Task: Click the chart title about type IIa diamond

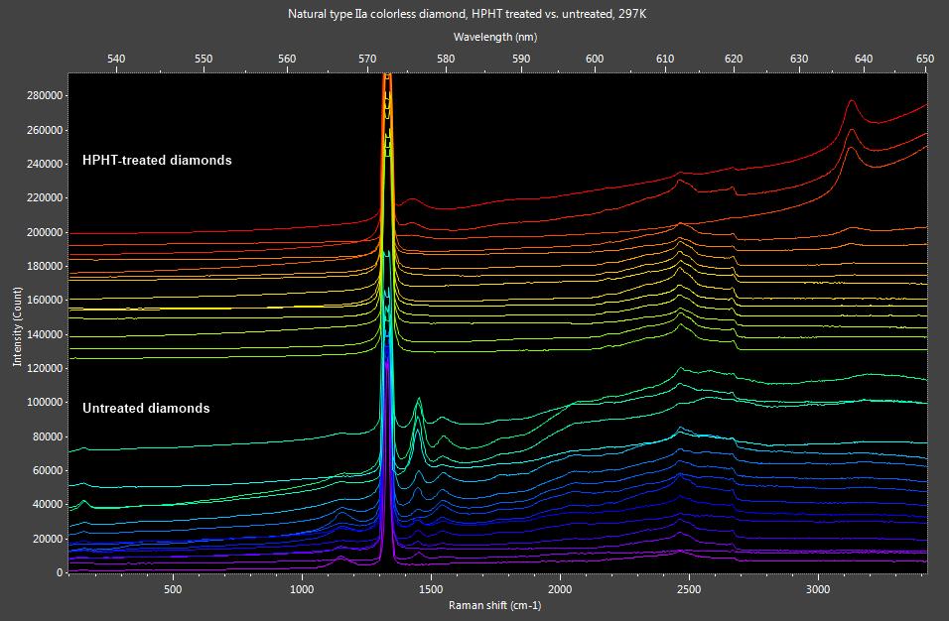Action: 468,13
